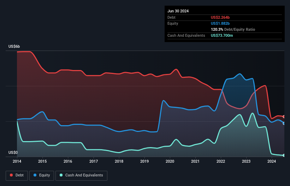Click the blue Equity endpoint marker
290x186 pixels.
pyautogui.click(x=284, y=123)
